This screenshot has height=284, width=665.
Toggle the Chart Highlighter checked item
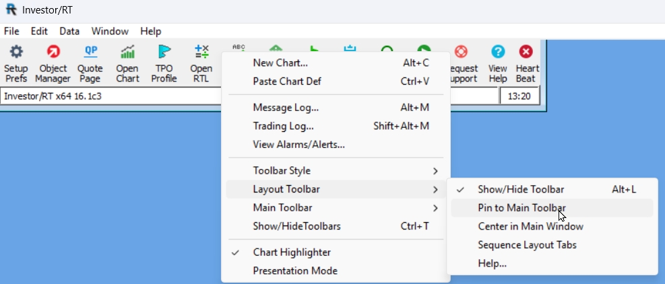click(336, 252)
